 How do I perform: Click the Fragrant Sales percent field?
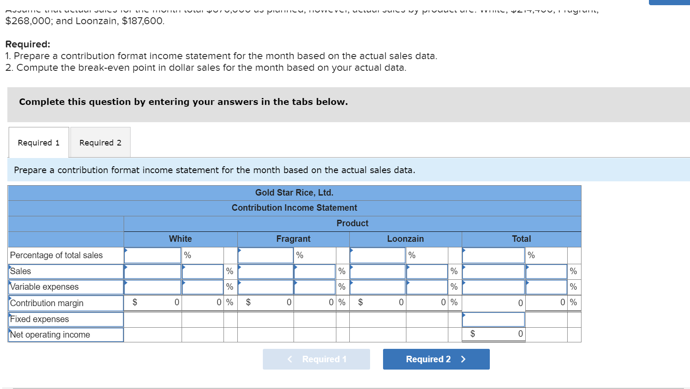point(315,272)
